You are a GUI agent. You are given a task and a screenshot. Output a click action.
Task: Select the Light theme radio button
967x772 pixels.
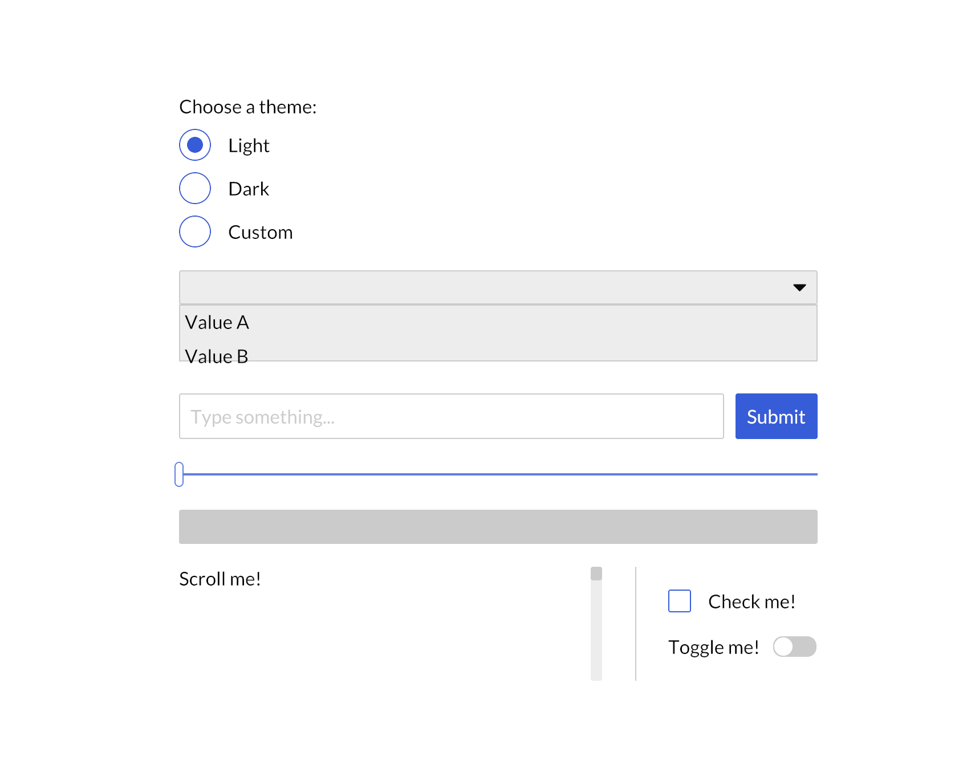(x=194, y=145)
